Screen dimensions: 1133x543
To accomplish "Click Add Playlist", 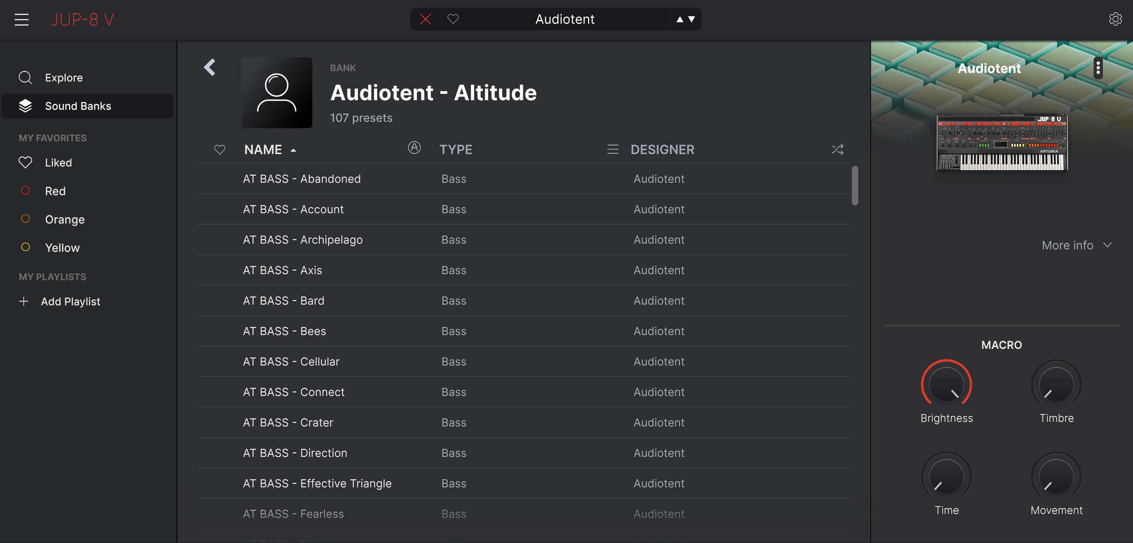I will tap(70, 301).
